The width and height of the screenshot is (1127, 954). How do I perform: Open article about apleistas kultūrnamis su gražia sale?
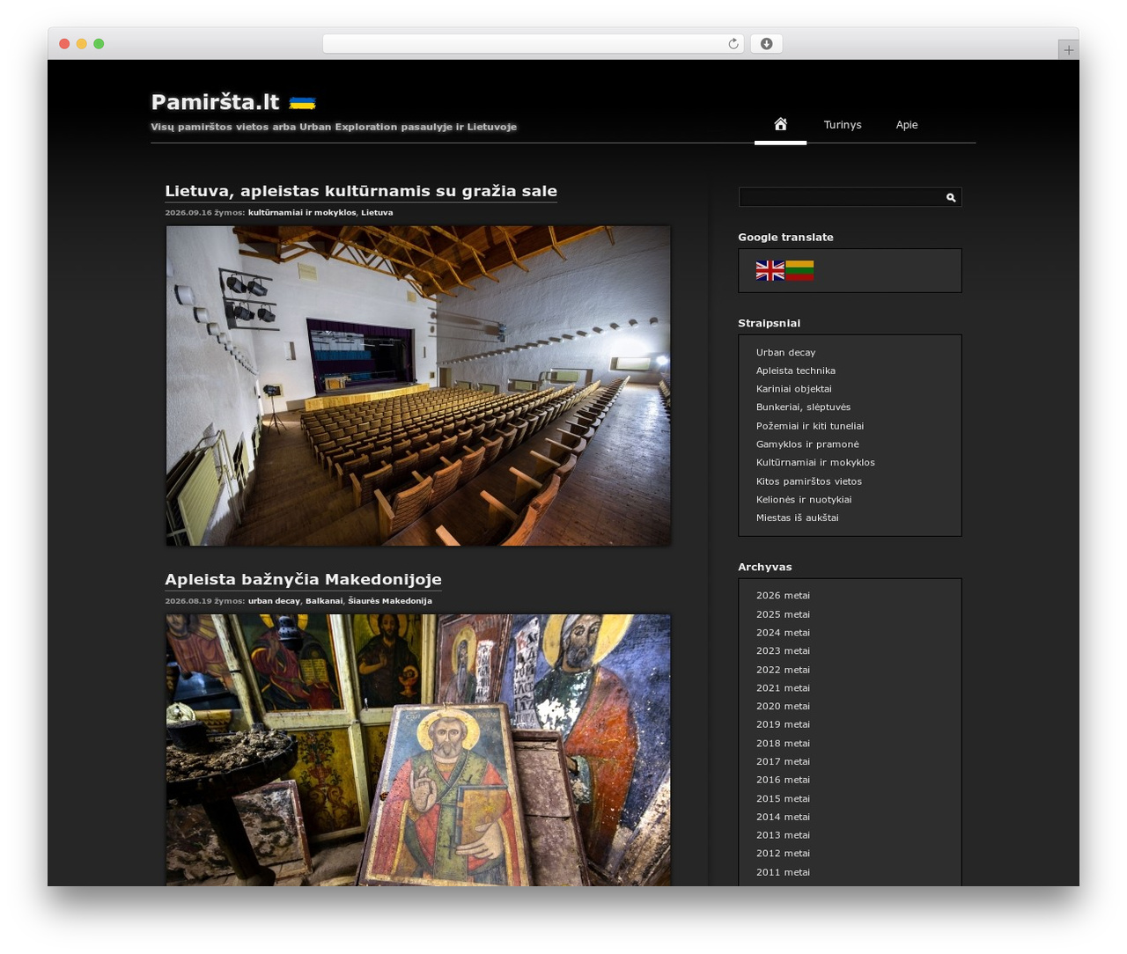(361, 191)
